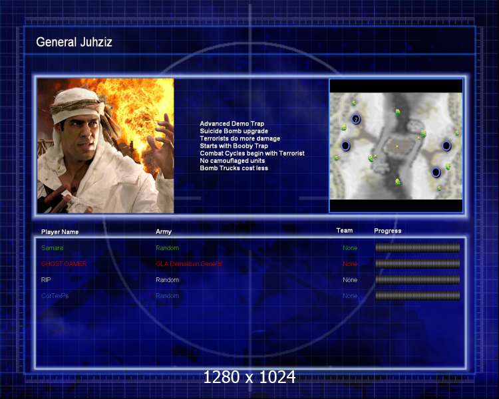Click the yellow star icon in the map center
This screenshot has height=399, width=499.
point(397,146)
